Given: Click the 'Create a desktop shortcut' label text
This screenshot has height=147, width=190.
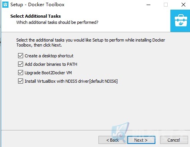Looking at the screenshot, I should coord(49,56).
